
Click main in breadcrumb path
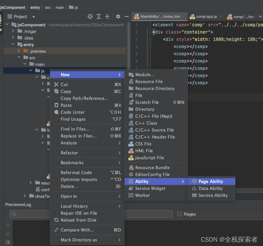coord(60,8)
